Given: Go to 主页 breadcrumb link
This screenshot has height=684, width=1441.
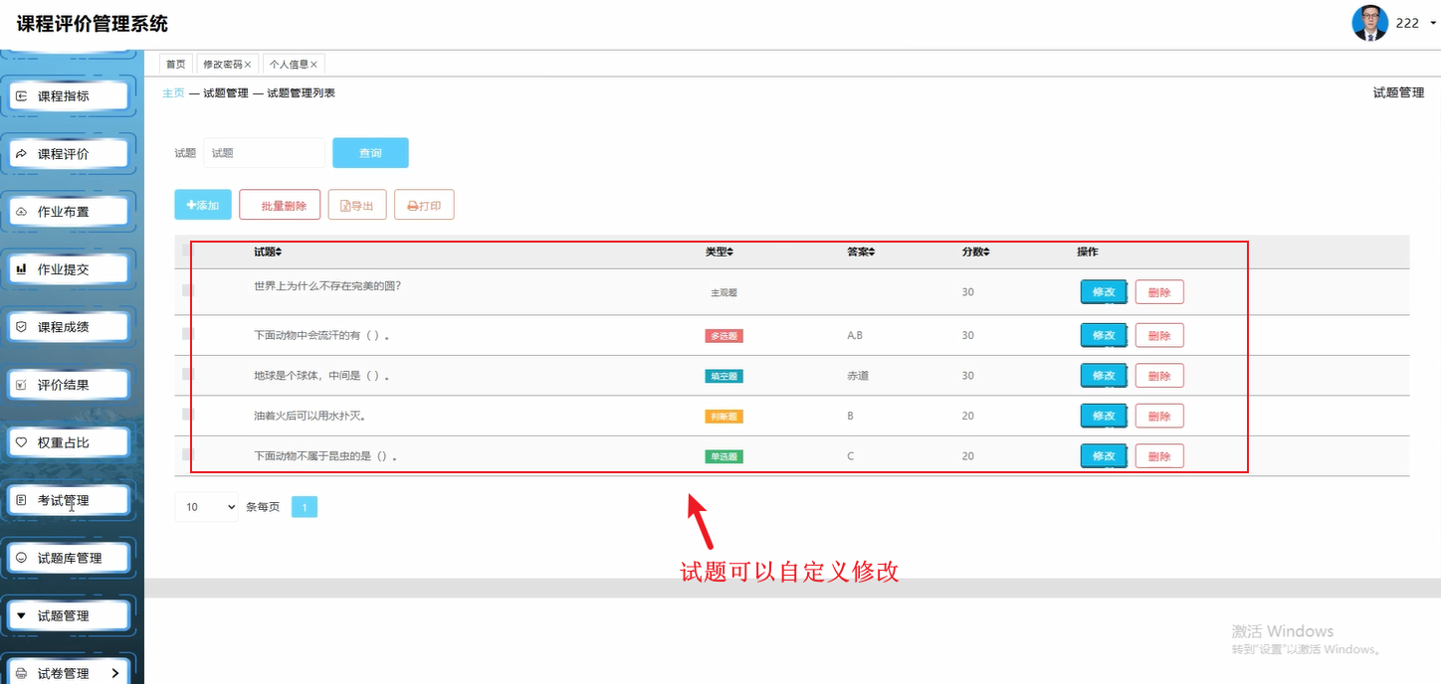Looking at the screenshot, I should 173,92.
